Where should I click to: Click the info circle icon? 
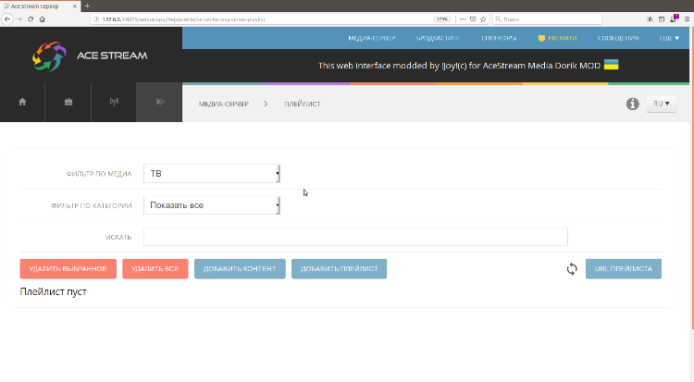pyautogui.click(x=633, y=104)
